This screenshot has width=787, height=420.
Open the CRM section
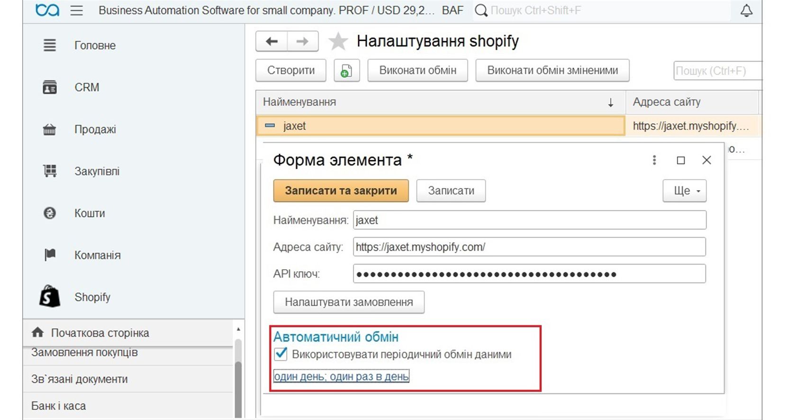point(87,88)
